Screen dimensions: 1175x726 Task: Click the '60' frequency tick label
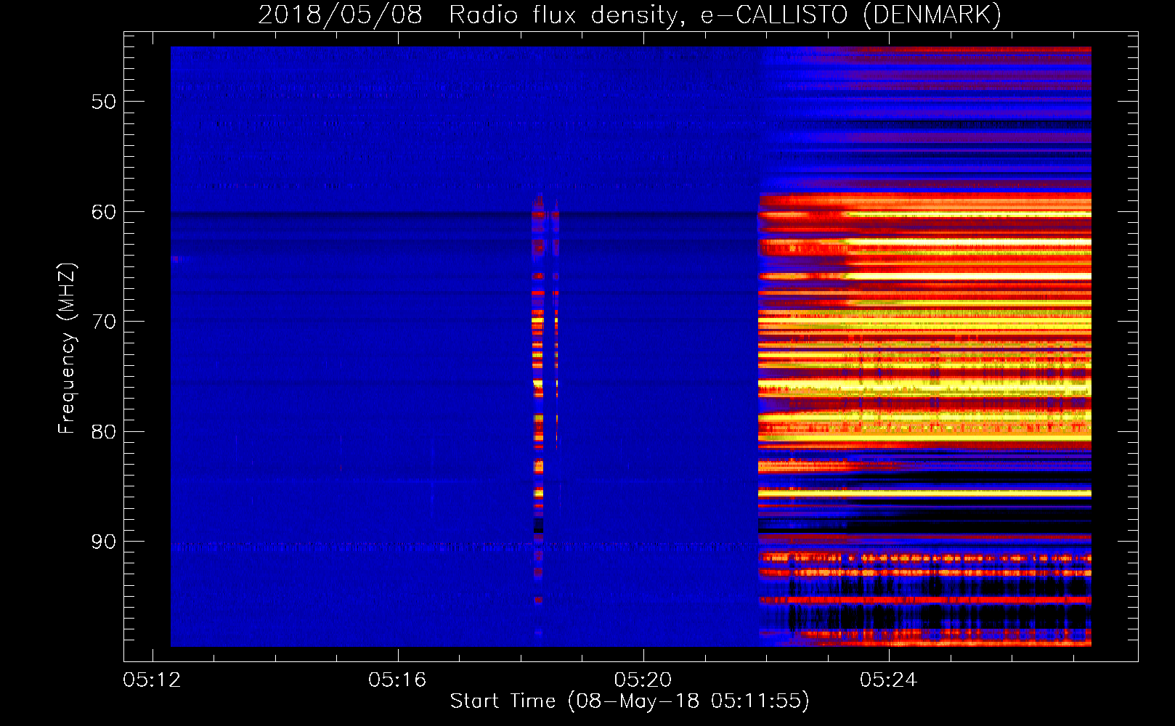pos(104,212)
